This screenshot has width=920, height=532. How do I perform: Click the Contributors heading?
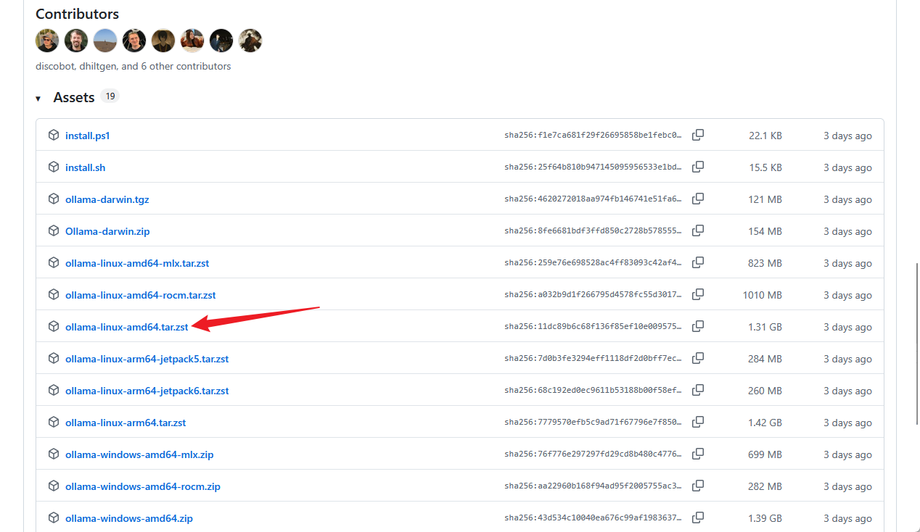77,14
